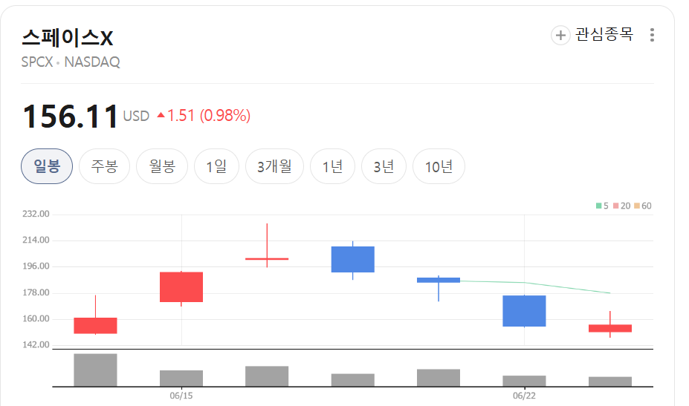Toggle the 5-day moving average legend
689x406 pixels.
click(602, 206)
